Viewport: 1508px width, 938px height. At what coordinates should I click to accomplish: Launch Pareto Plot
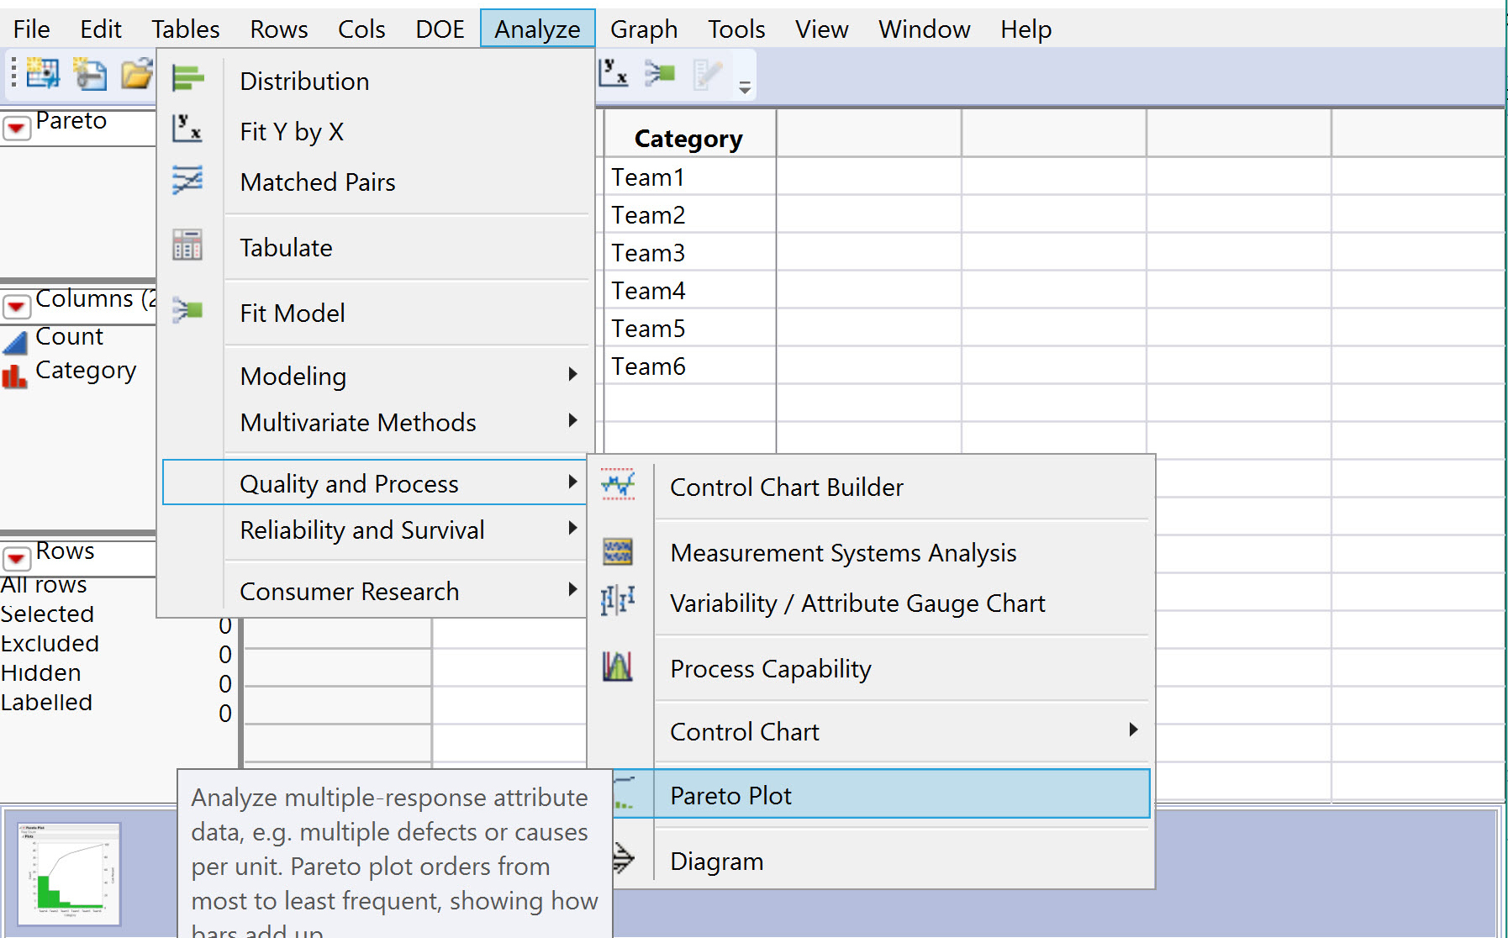pos(881,794)
